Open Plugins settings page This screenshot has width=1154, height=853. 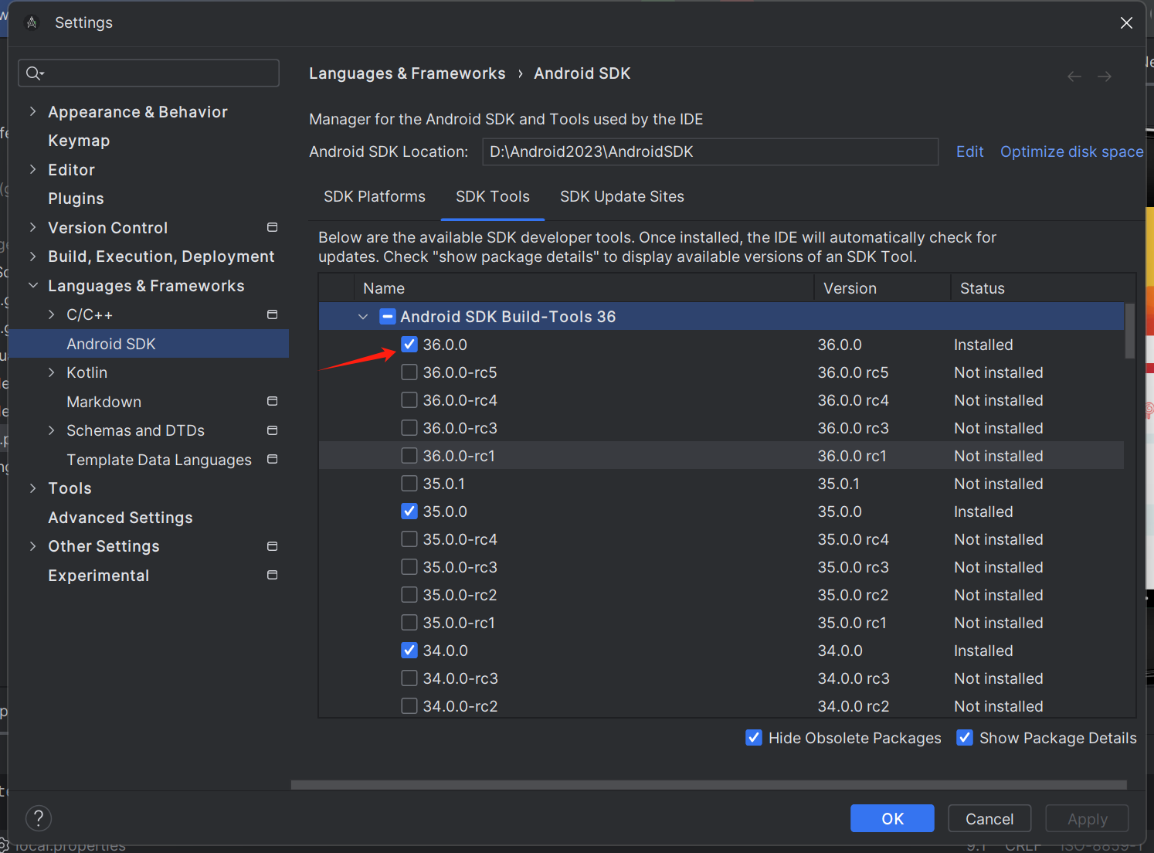[76, 199]
